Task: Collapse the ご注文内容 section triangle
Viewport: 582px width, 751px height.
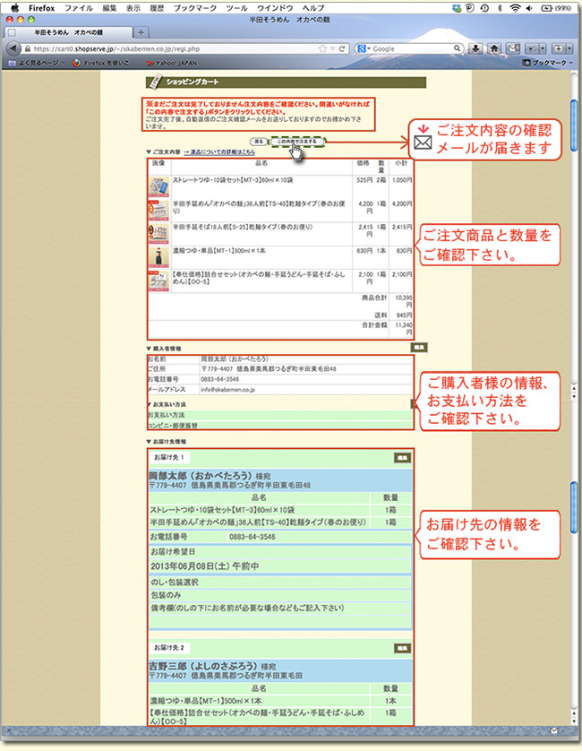Action: click(148, 152)
